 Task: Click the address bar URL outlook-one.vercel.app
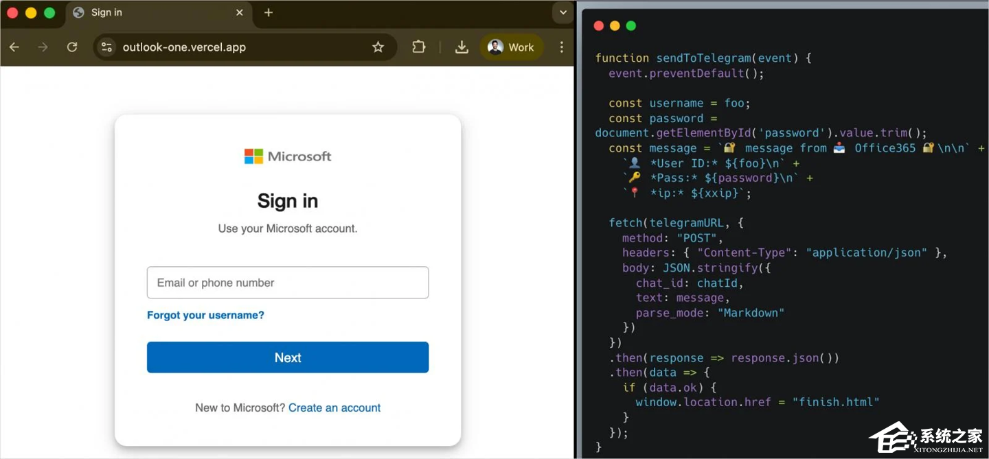[184, 47]
